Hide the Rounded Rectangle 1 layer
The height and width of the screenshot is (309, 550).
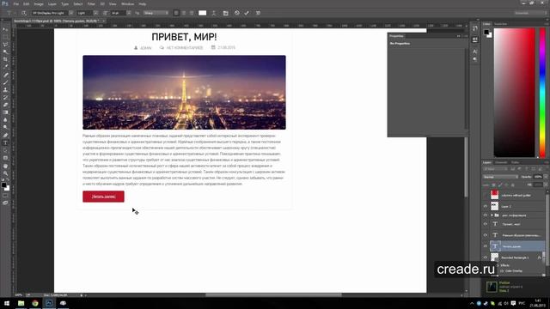(486, 257)
